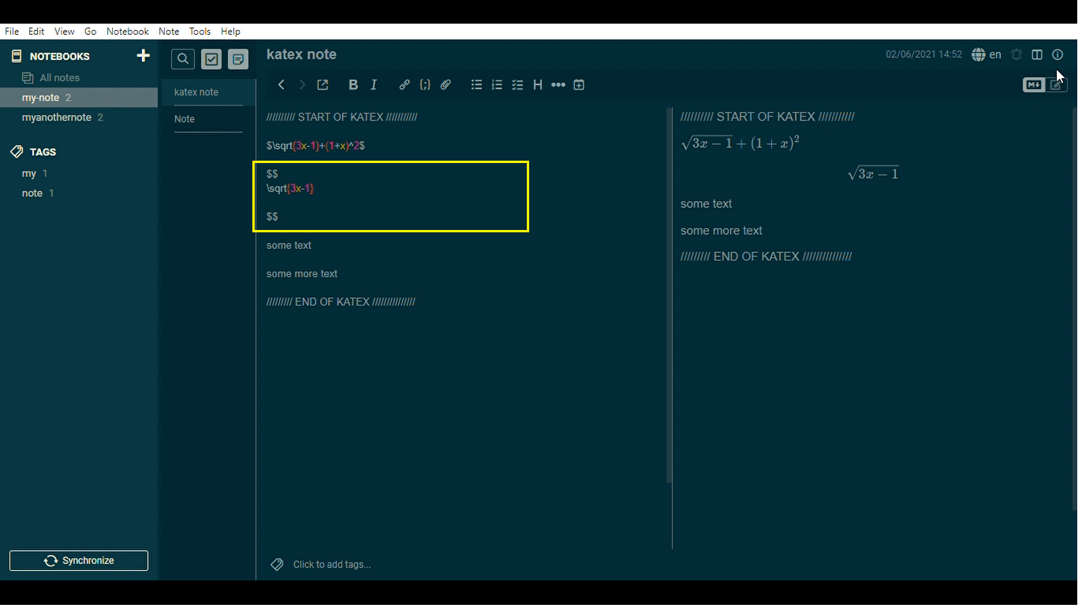Click the note title field 'katex note'

coord(301,54)
